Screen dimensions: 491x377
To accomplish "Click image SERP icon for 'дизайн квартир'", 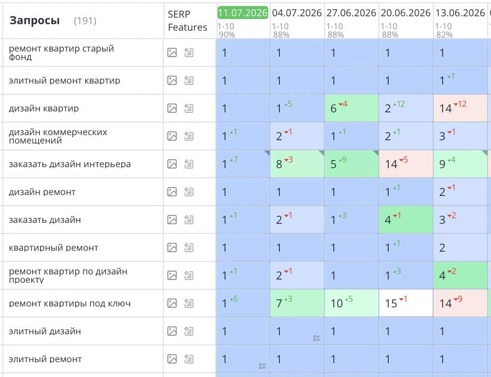I will [x=172, y=108].
